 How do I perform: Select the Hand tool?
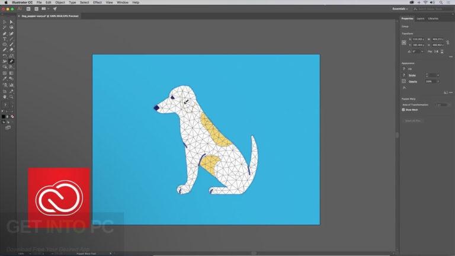pyautogui.click(x=5, y=97)
